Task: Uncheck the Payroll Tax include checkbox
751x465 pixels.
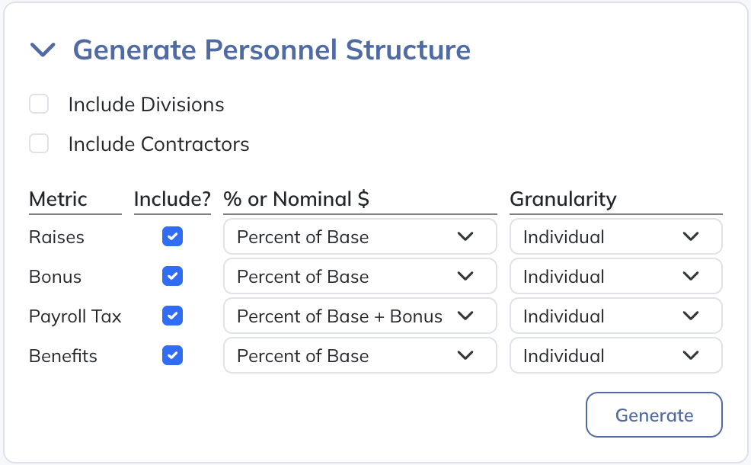Action: point(173,316)
